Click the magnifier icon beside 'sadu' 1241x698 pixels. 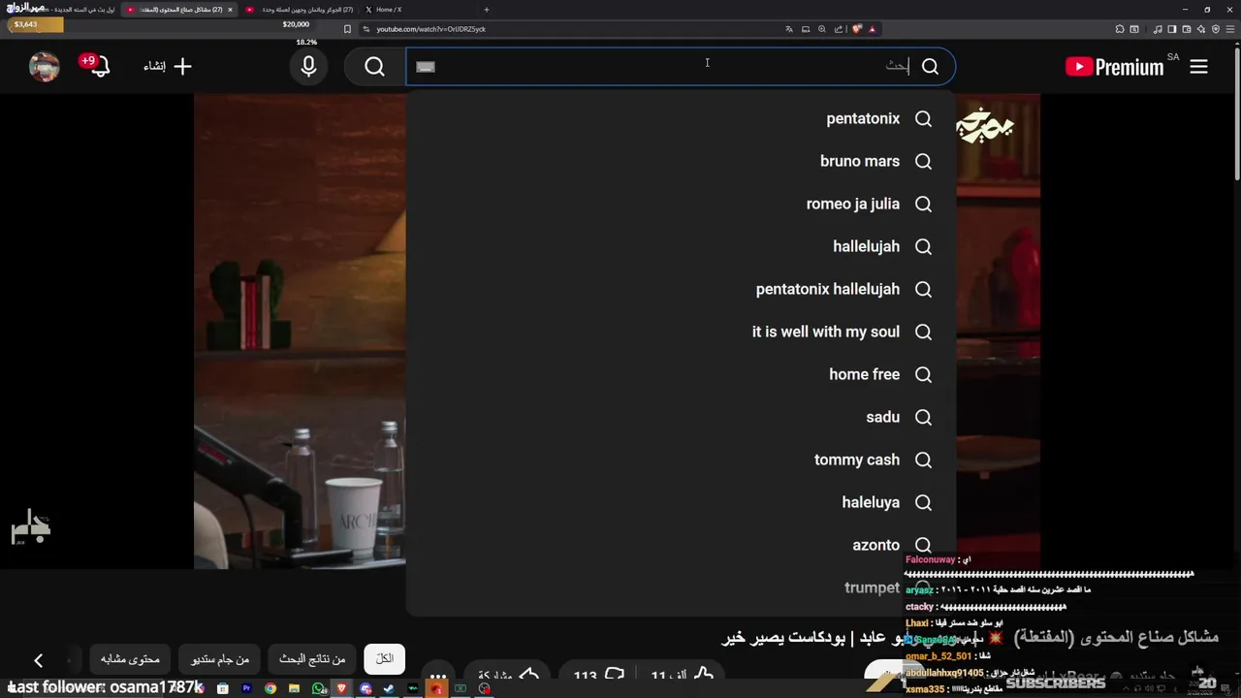tap(923, 417)
